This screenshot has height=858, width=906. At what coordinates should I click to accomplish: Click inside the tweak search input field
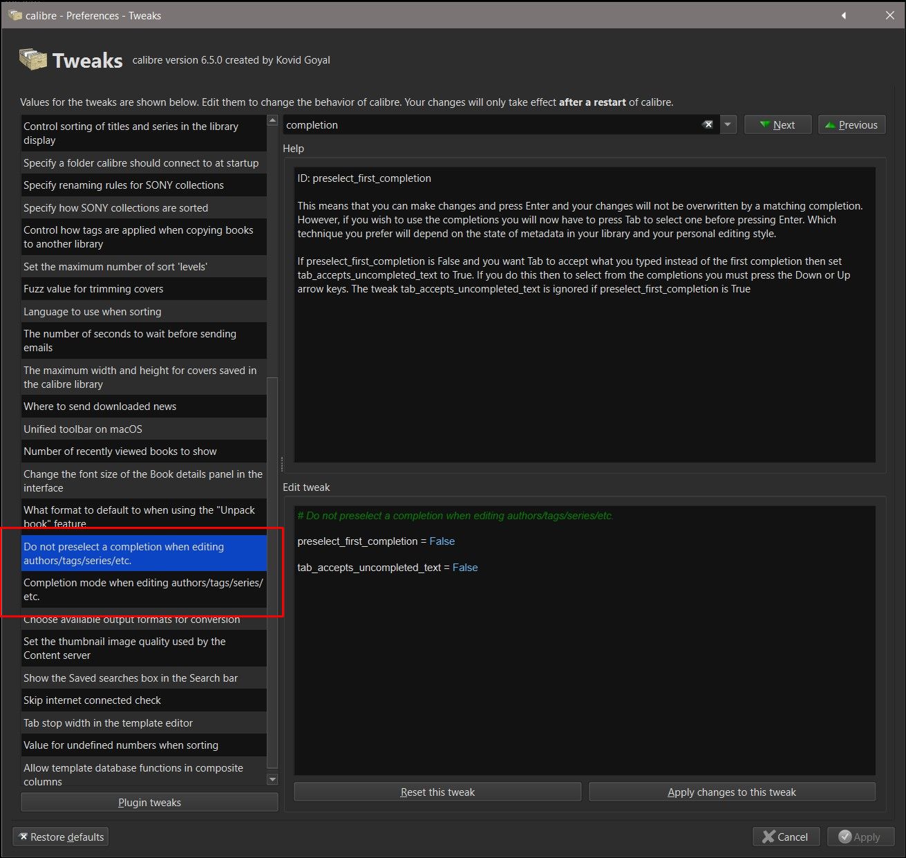pos(491,125)
